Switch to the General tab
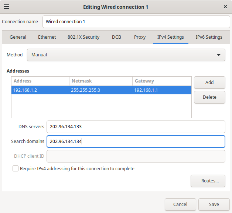The width and height of the screenshot is (232, 213). click(x=18, y=37)
